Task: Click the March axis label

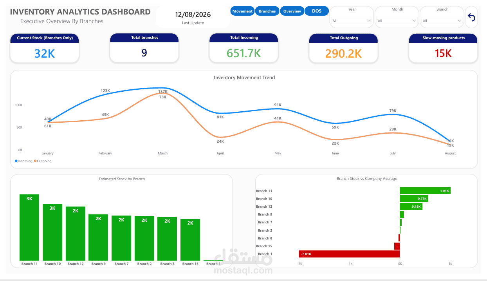Action: [163, 153]
